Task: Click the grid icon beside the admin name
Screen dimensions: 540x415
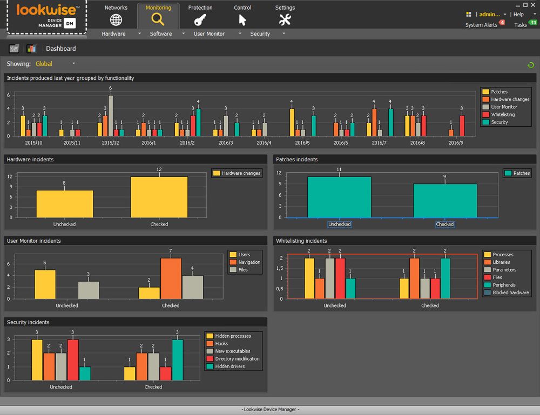Action: pos(469,15)
